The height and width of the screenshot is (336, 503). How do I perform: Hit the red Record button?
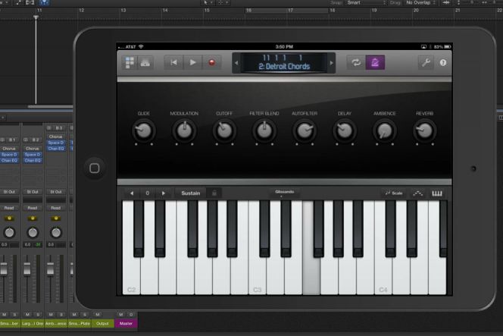click(211, 62)
